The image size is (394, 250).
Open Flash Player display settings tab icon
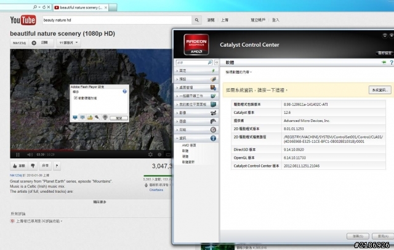(x=75, y=118)
